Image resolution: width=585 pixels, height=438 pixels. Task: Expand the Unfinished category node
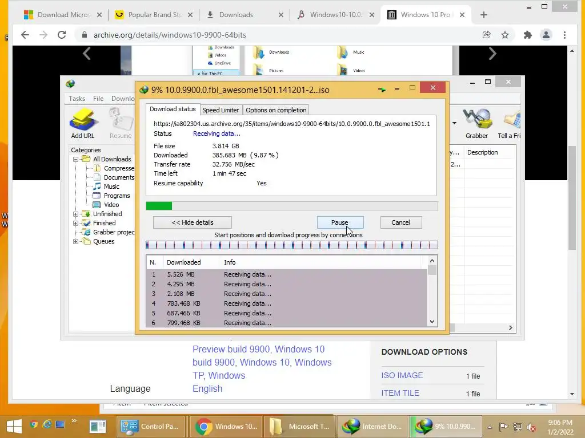[x=75, y=214]
